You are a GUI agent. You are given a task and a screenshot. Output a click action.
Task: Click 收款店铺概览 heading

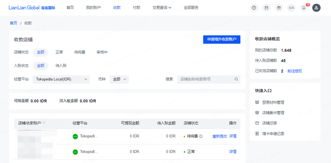point(267,39)
